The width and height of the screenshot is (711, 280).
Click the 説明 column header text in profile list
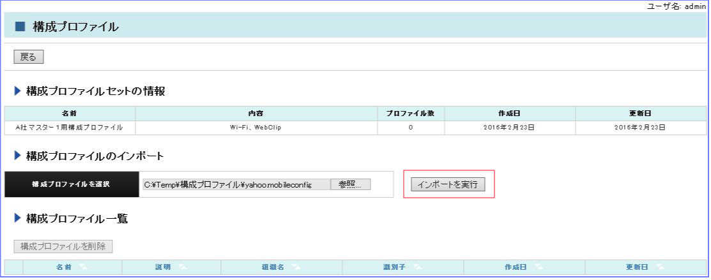tap(163, 267)
